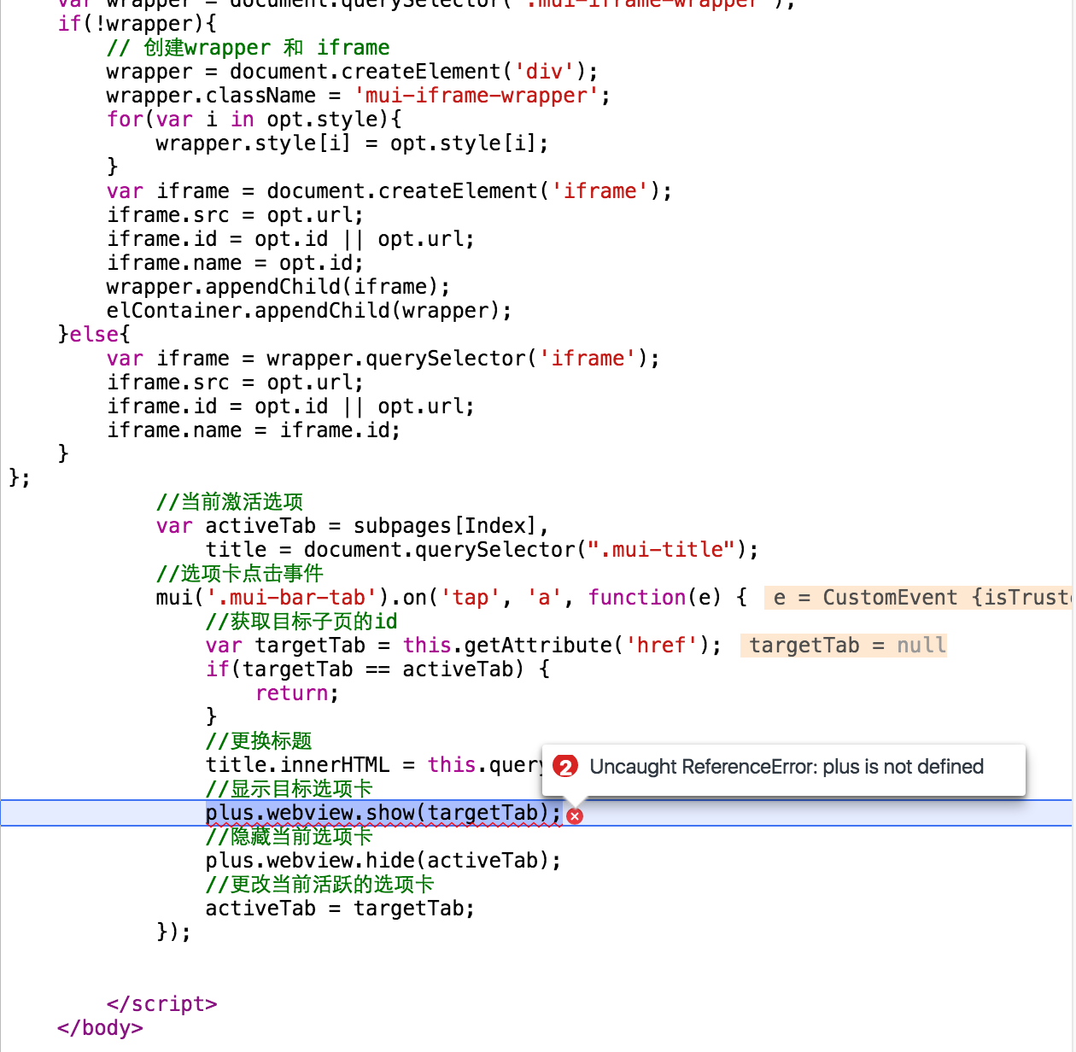
Task: Click the comment '//更换标题'
Action: click(x=259, y=741)
